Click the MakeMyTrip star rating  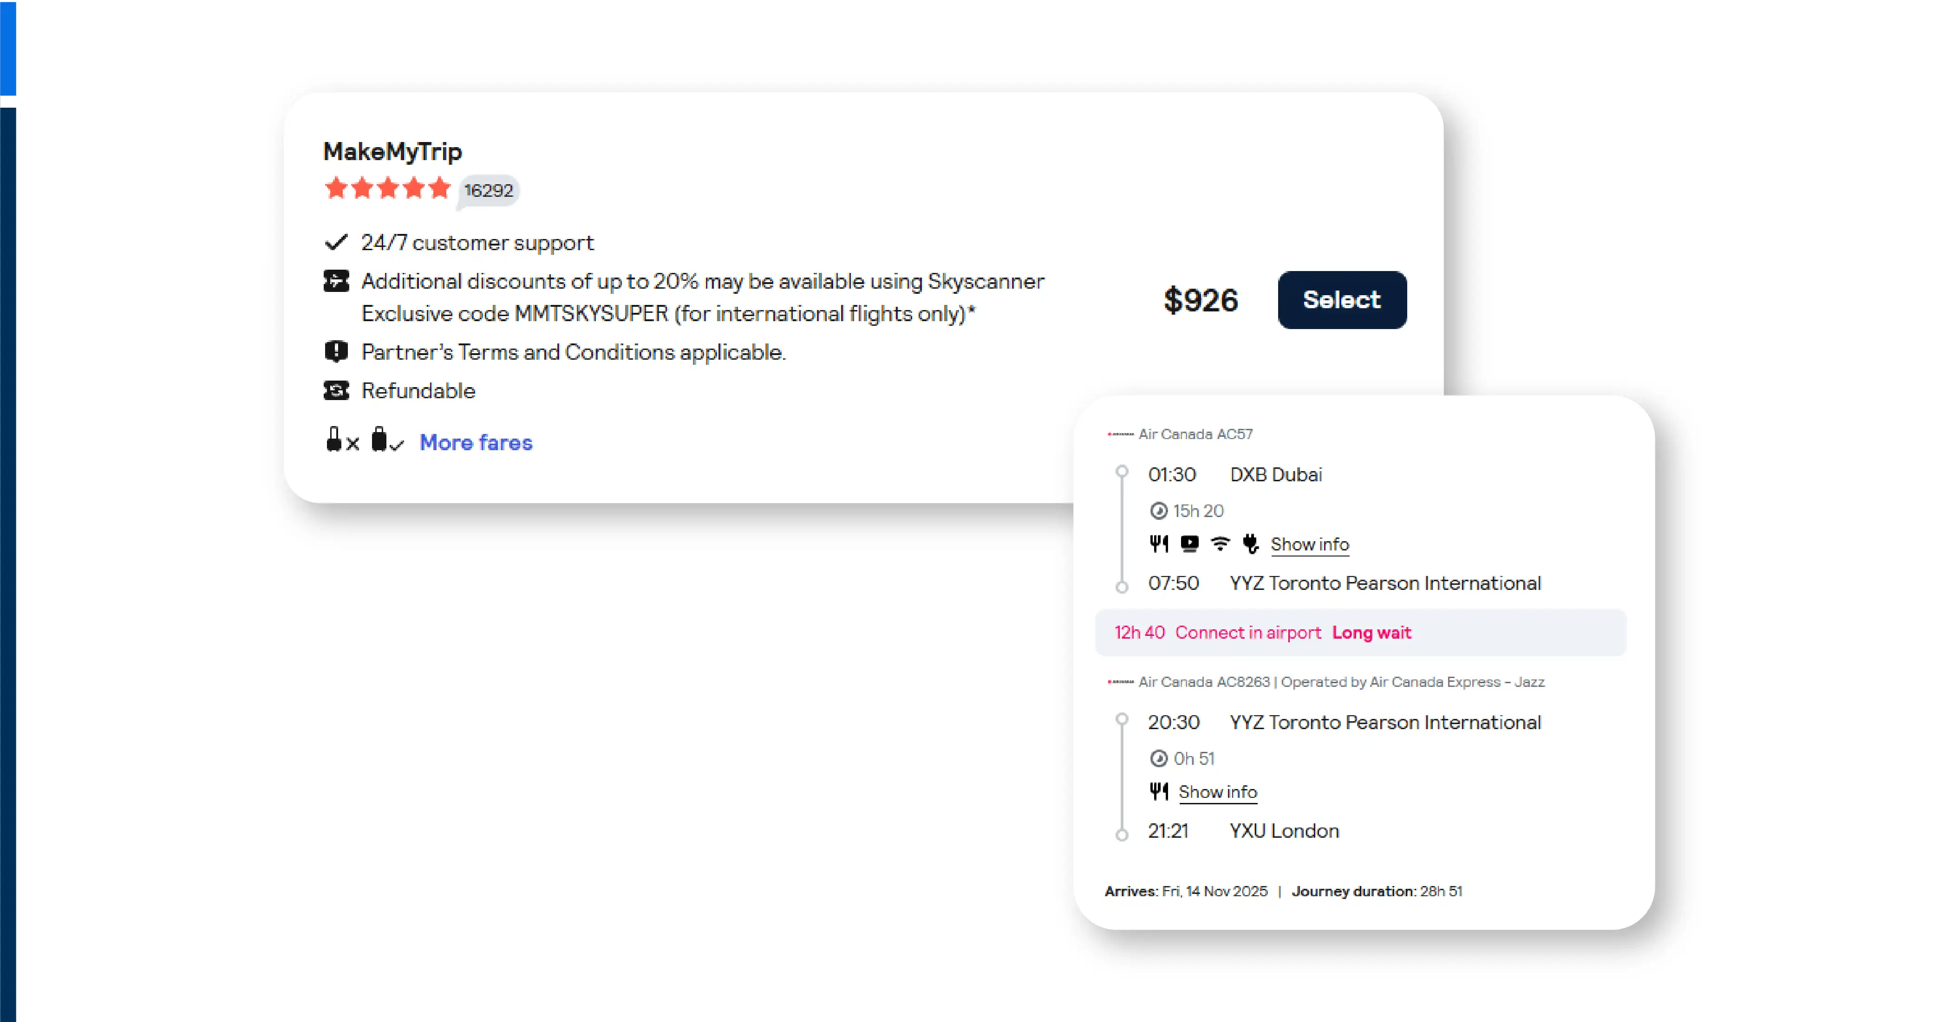387,188
